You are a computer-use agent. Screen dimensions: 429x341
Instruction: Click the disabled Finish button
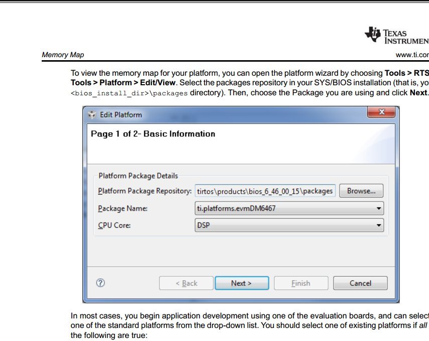[301, 283]
